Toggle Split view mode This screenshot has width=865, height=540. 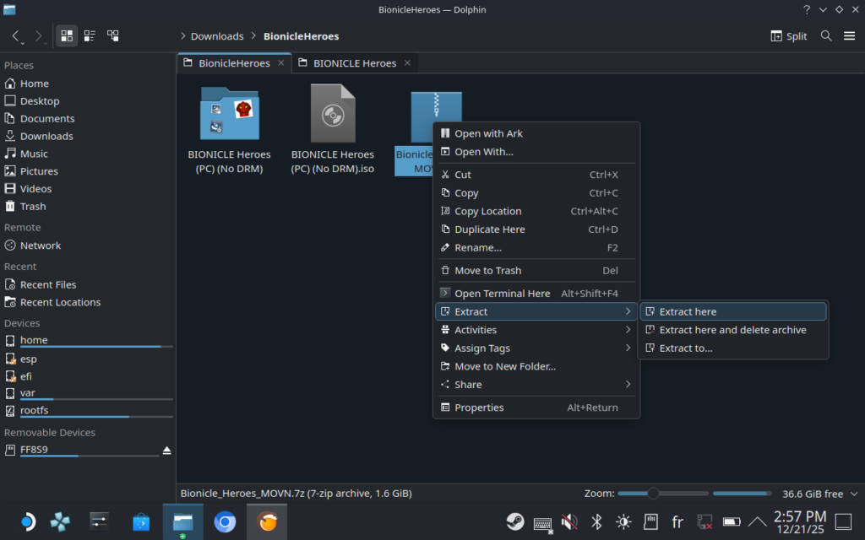(789, 36)
